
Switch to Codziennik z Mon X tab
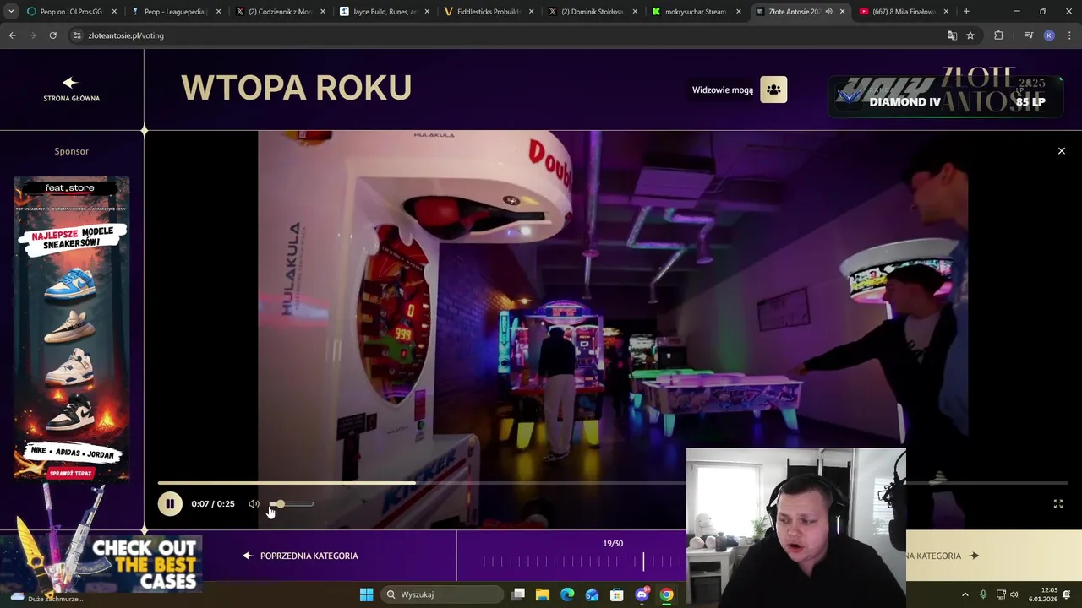click(x=279, y=12)
